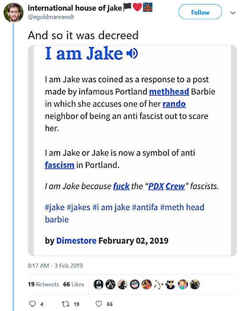Follow the international house of jake account
Viewport: 245px width, 311px height.
coord(200,12)
